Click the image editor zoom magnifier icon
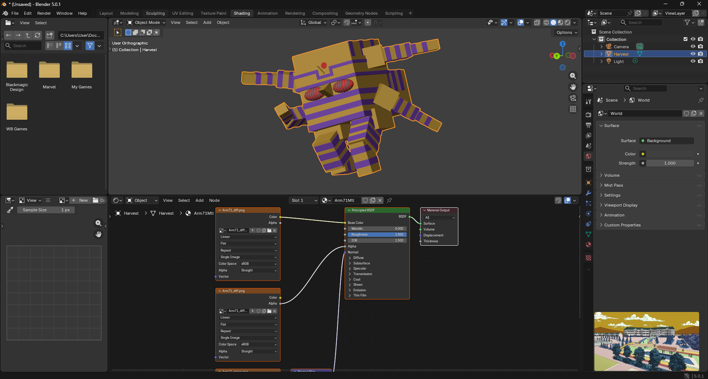 (x=99, y=223)
